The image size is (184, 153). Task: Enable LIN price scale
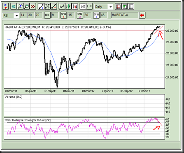click(89, 7)
